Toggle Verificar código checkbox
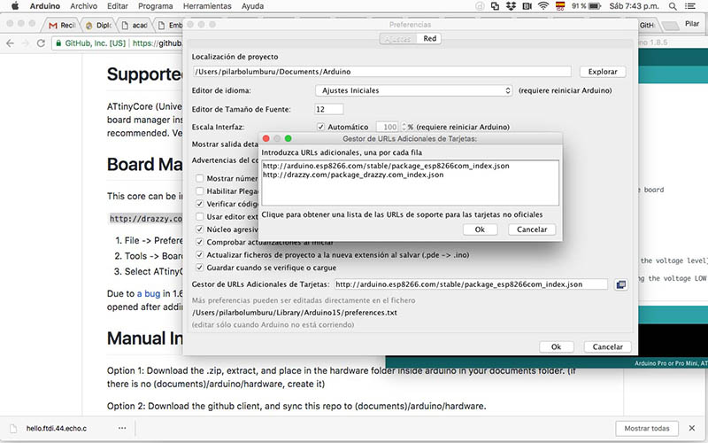The image size is (708, 443). [200, 204]
